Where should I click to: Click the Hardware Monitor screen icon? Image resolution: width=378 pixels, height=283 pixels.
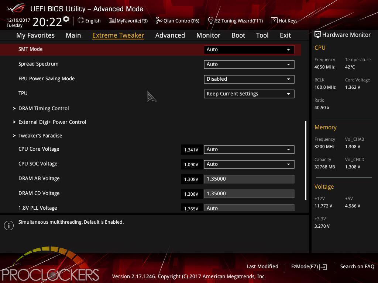[x=318, y=35]
